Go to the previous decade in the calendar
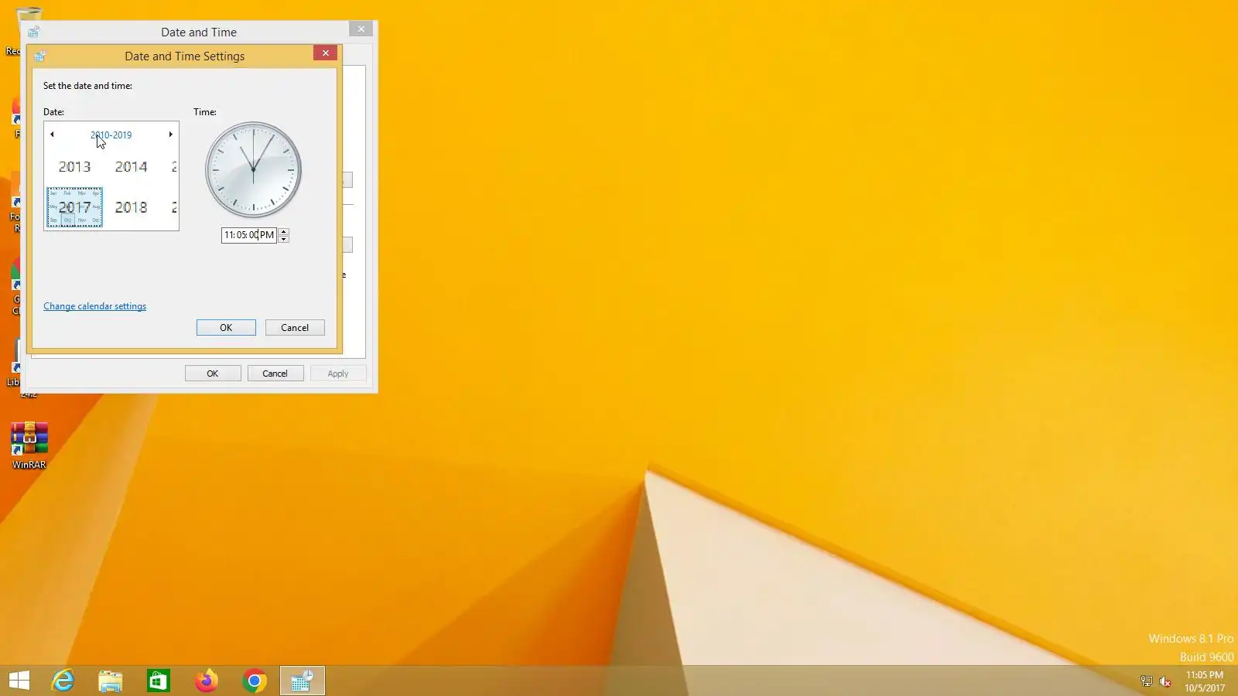This screenshot has height=696, width=1238. tap(52, 135)
